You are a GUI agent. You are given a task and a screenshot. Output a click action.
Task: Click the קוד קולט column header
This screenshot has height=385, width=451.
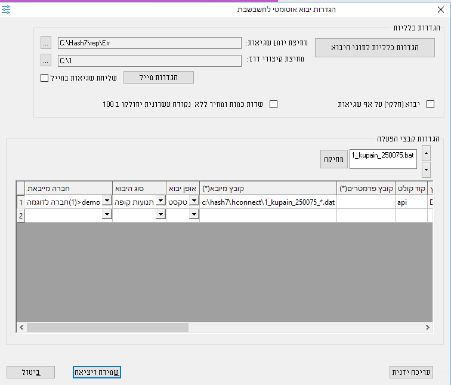tap(411, 189)
